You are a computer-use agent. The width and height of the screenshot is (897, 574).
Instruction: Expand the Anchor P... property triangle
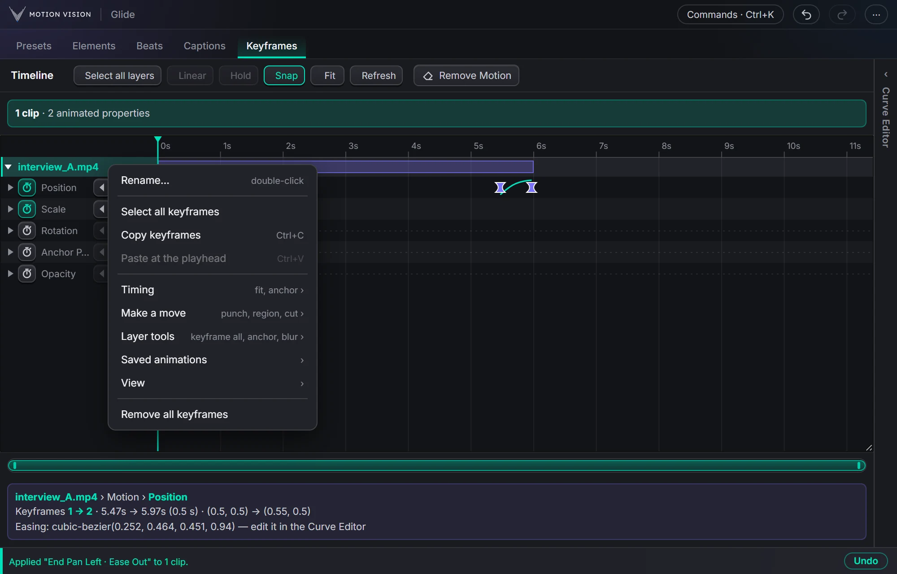click(x=10, y=252)
